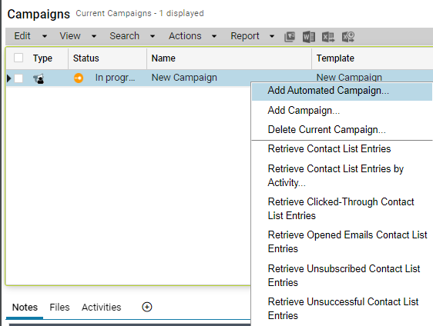
Task: Expand the Edit menu dropdown arrow
Action: (x=45, y=36)
